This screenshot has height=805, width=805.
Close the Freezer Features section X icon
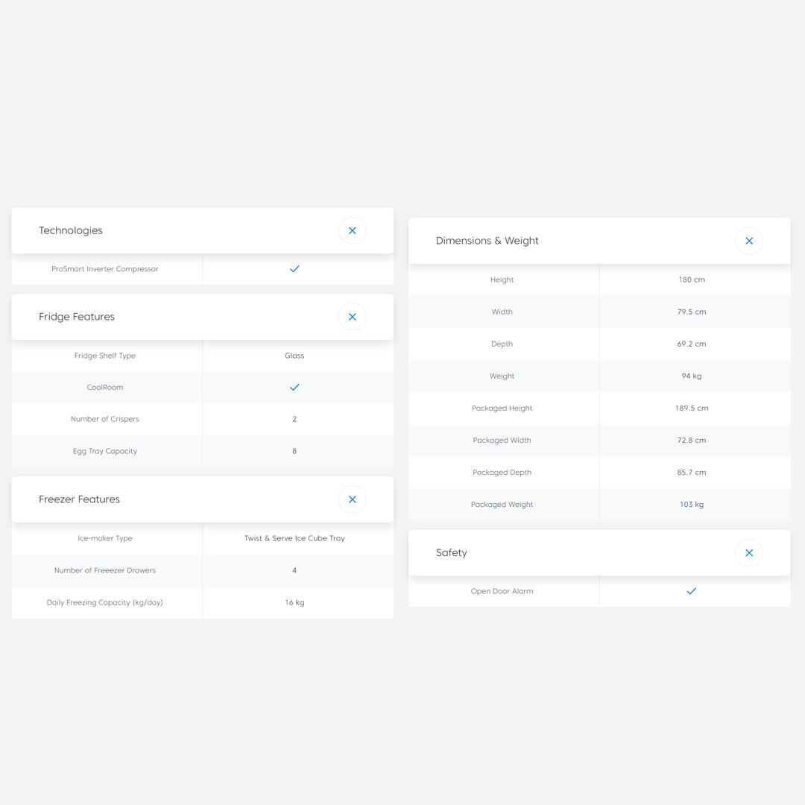pos(353,499)
